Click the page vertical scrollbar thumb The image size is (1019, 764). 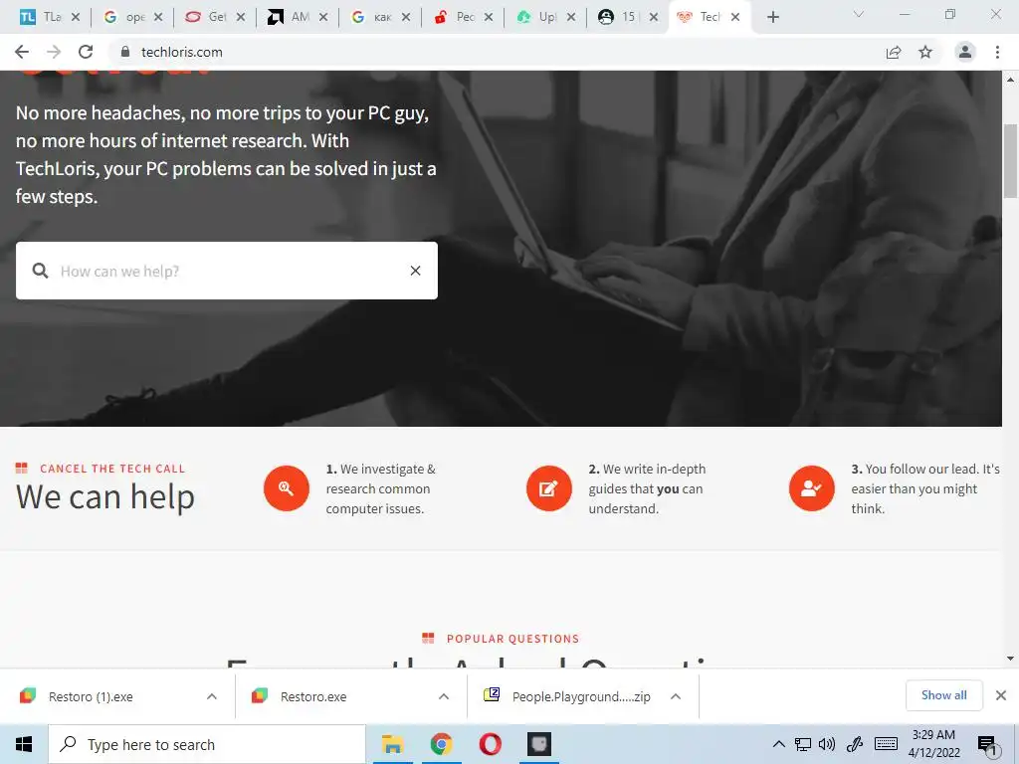tap(1011, 160)
